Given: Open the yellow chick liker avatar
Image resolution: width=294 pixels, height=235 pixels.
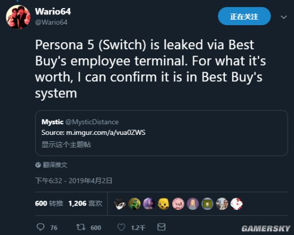Looking at the screenshot, I should click(x=164, y=203).
